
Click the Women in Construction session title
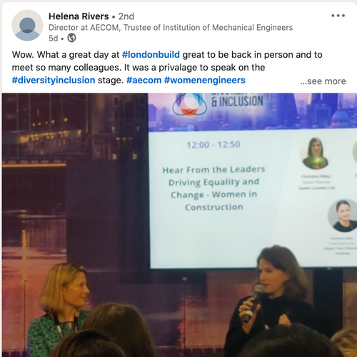[213, 188]
